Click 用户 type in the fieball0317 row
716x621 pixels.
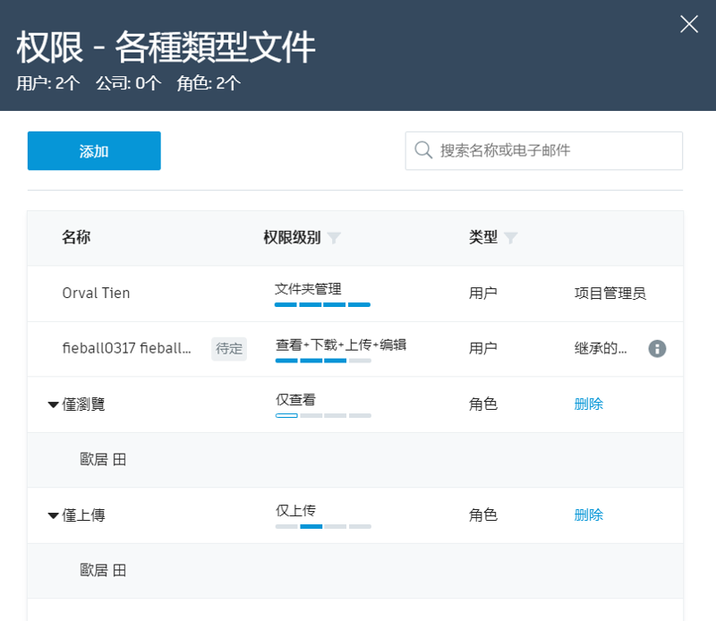click(x=483, y=348)
